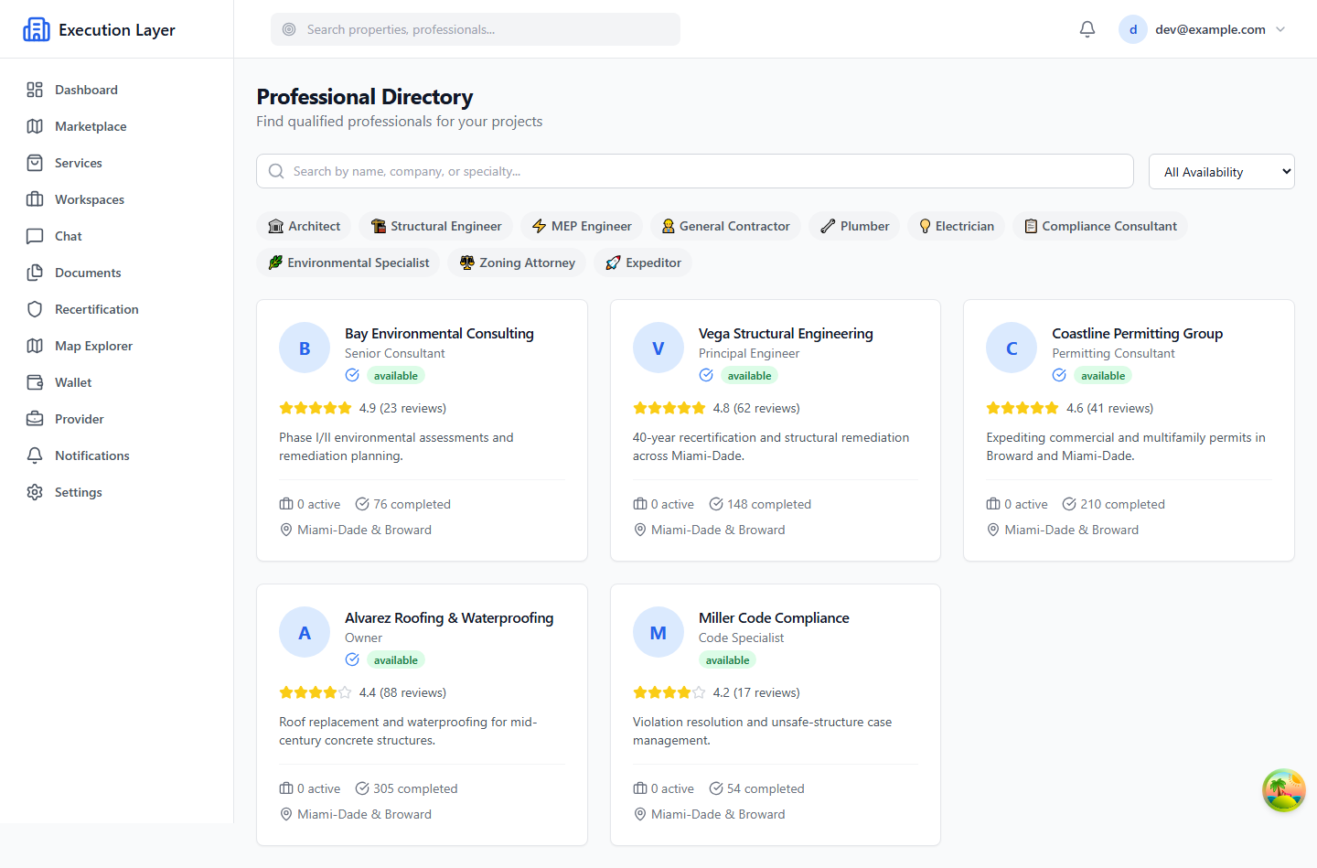
Task: Click Bay Environmental's five-star rating
Action: (x=316, y=408)
